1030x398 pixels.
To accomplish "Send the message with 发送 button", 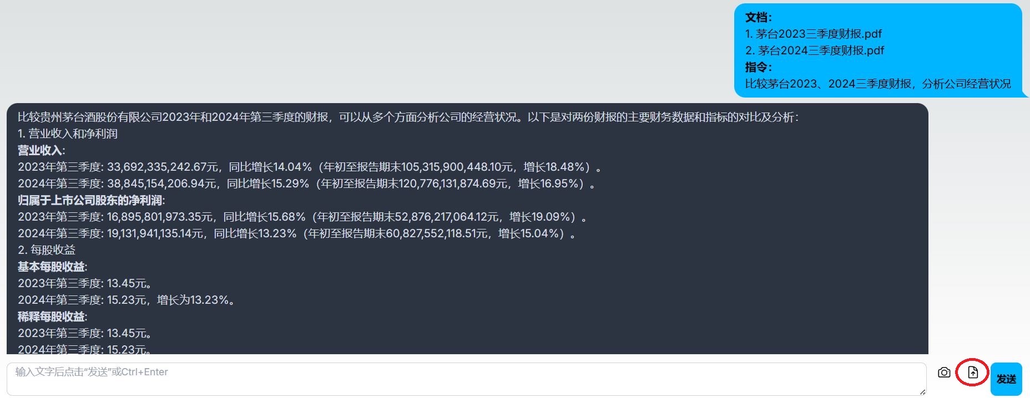I will tap(1006, 379).
